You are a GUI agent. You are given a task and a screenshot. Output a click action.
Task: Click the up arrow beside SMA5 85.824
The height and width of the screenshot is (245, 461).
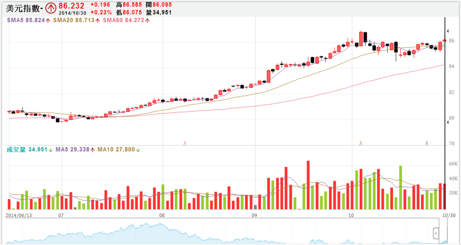tap(48, 21)
